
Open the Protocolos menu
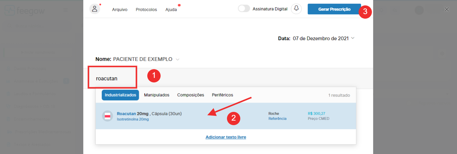tap(146, 10)
